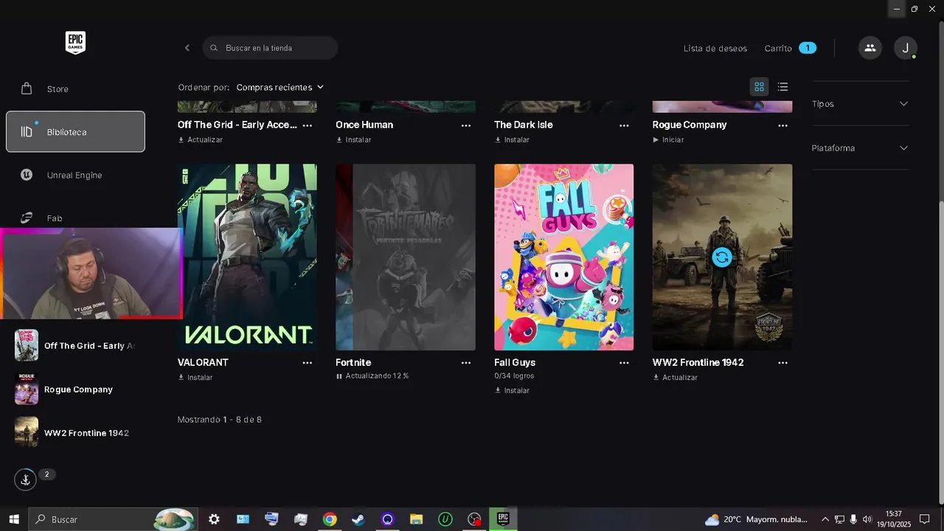Open the friends list icon

point(870,48)
